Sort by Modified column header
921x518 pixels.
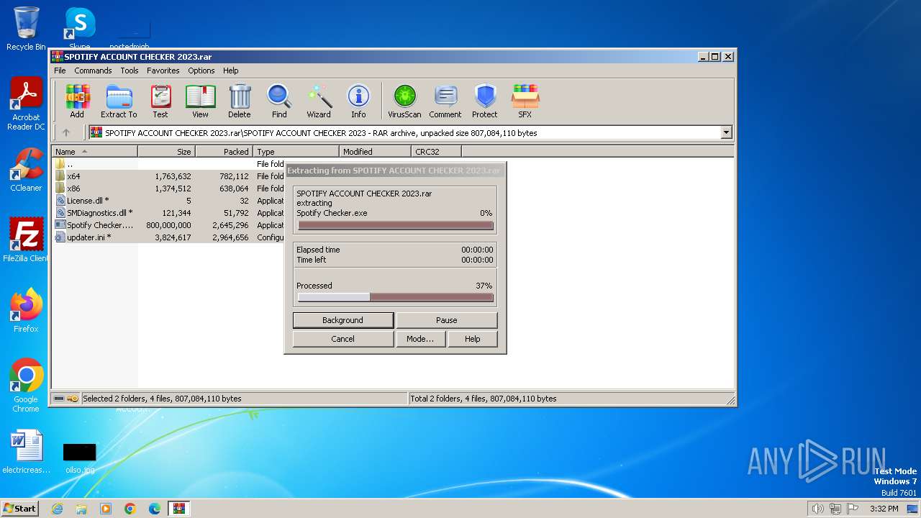pos(375,152)
